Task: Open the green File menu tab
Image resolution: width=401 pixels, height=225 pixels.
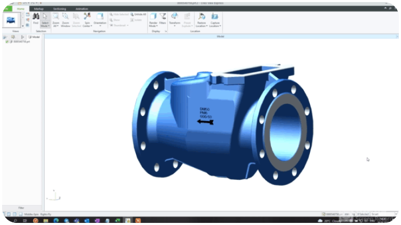Action: coord(7,9)
